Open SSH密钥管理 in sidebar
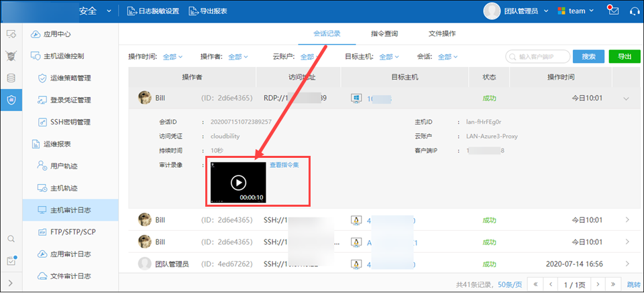The height and width of the screenshot is (293, 644). pos(70,122)
